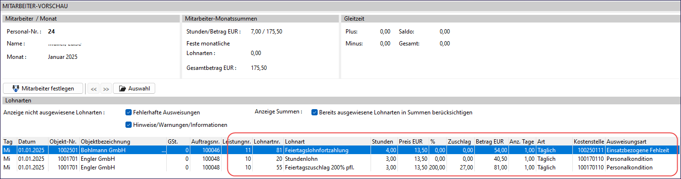Click the Ausweisungsart column header
Image resolution: width=681 pixels, height=179 pixels.
coord(642,142)
